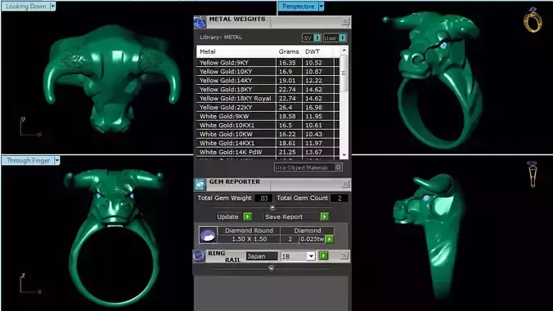Click the Total Gem Weight value field
This screenshot has width=553, height=311.
tap(263, 198)
